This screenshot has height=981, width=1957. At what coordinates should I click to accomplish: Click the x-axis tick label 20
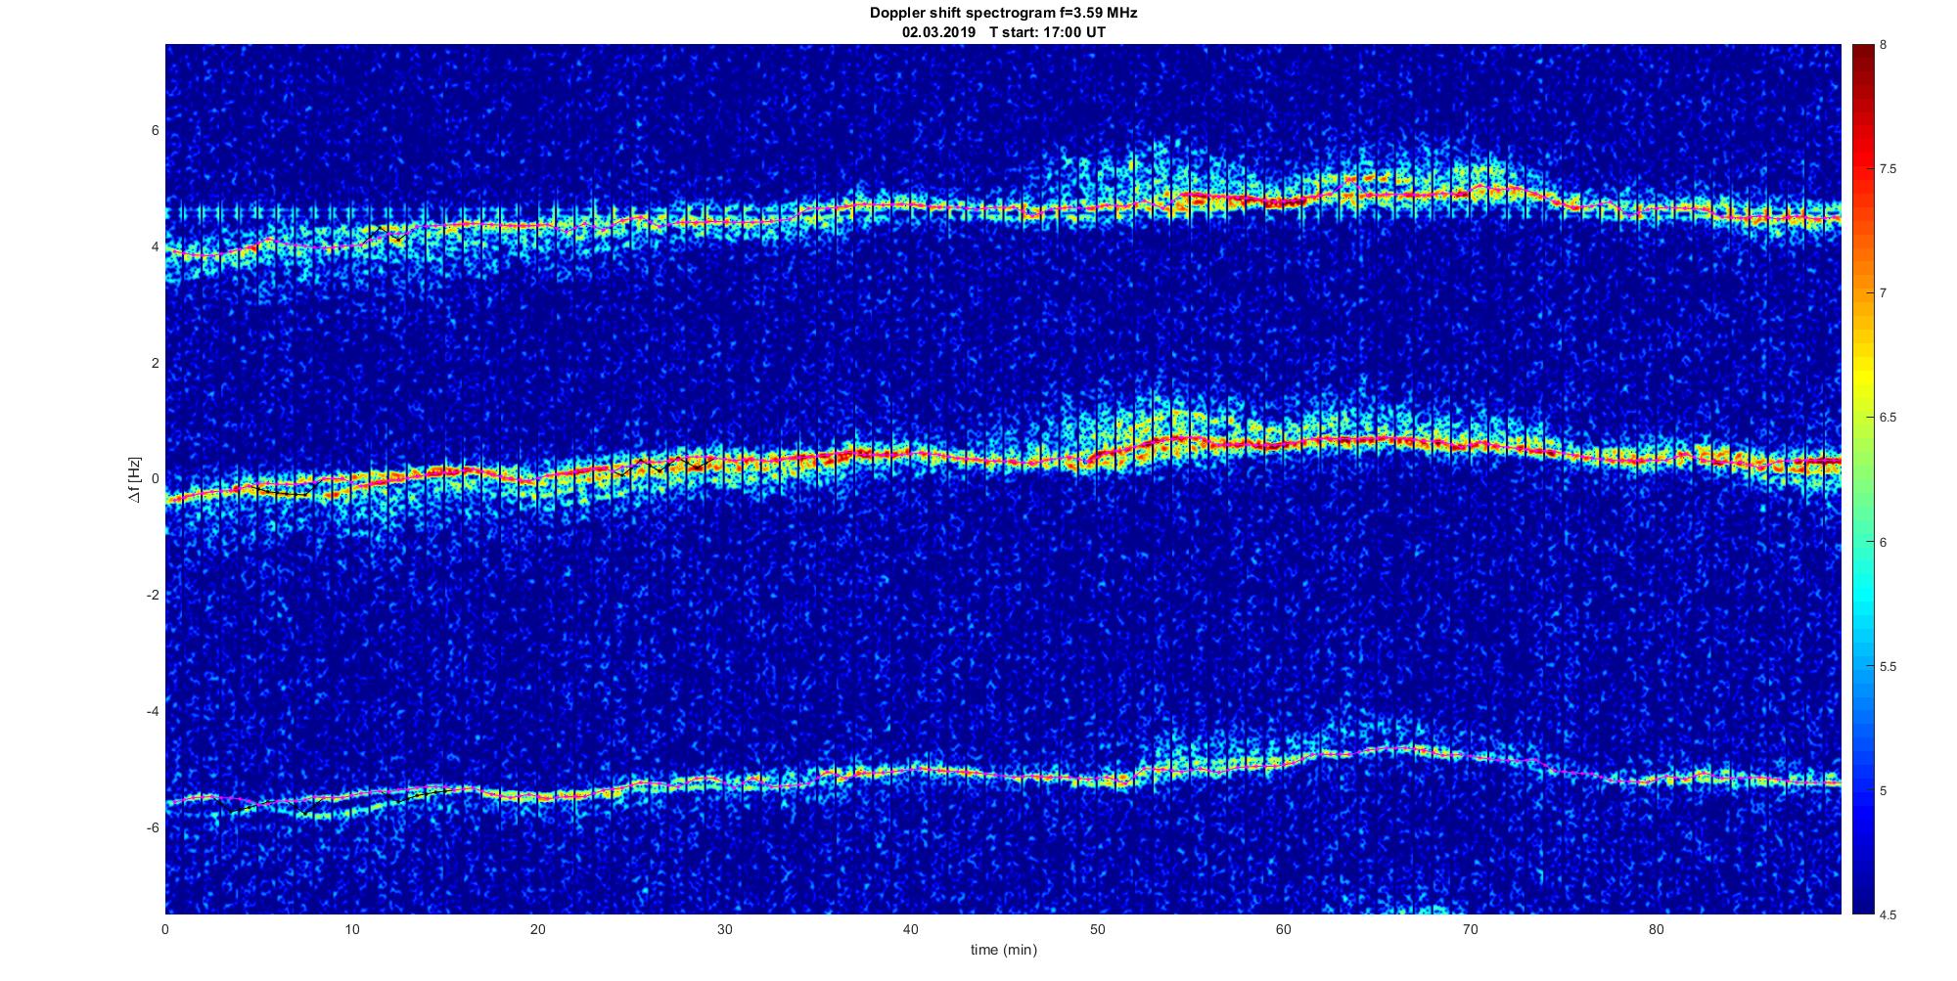(x=538, y=929)
